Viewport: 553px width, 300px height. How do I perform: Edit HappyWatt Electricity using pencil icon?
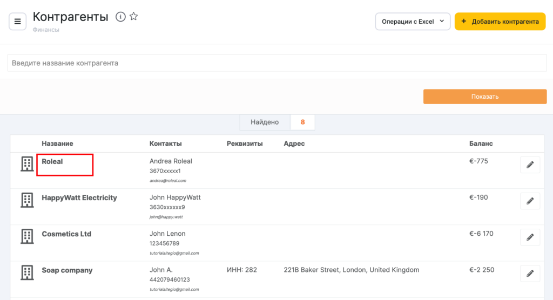click(530, 201)
